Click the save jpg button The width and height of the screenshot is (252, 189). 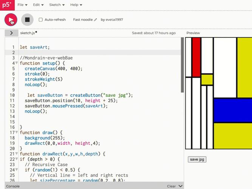197,160
